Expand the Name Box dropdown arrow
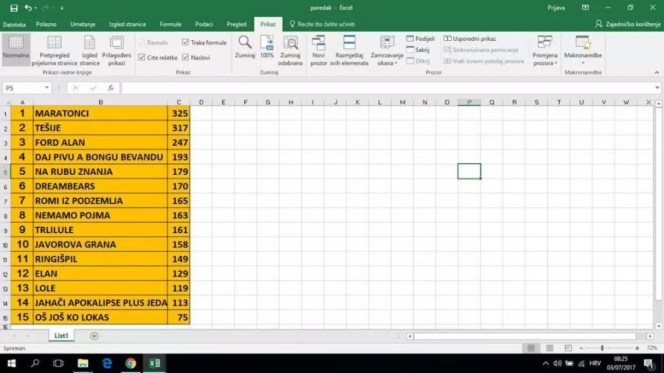 [x=47, y=87]
